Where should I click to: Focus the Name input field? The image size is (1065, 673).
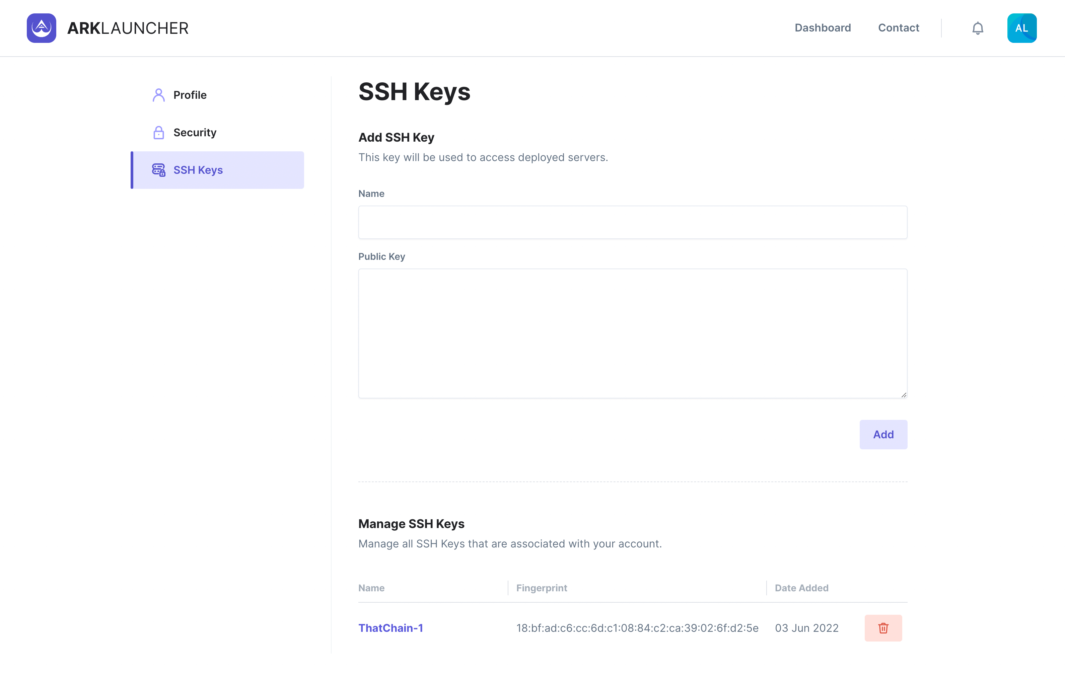[632, 222]
